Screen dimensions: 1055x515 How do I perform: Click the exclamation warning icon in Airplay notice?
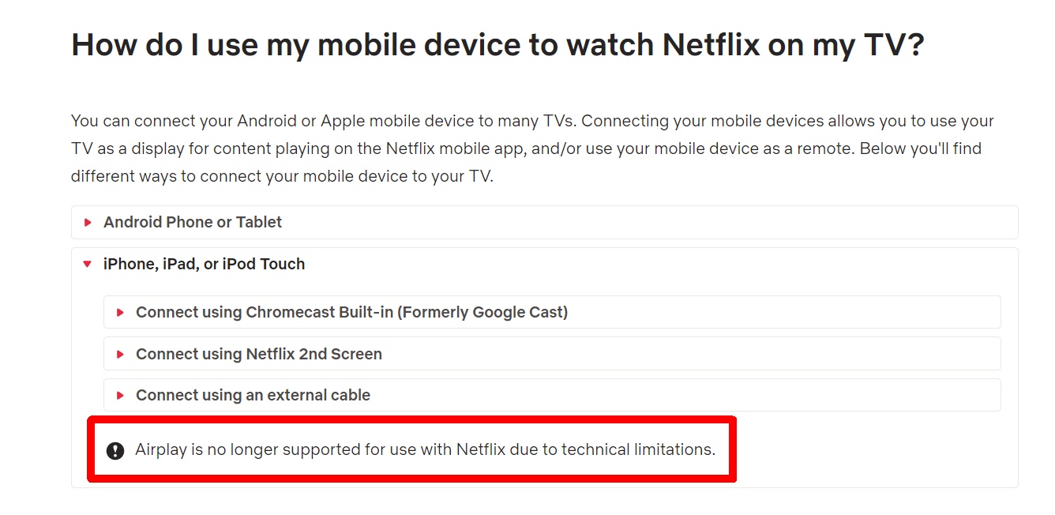click(x=115, y=451)
